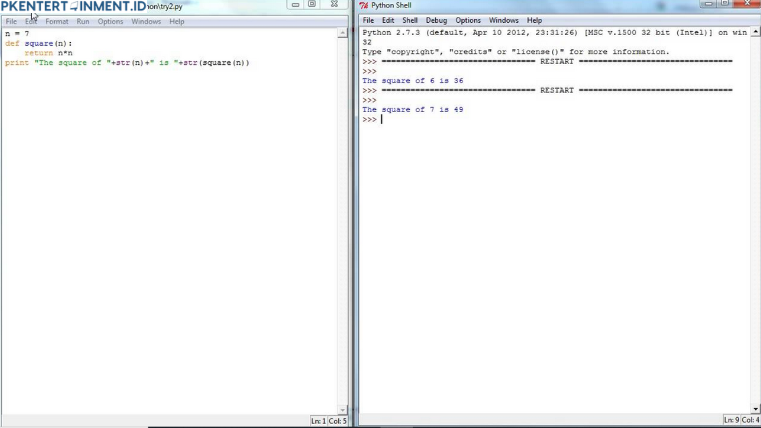Open the Edit menu in the editor

coord(32,21)
